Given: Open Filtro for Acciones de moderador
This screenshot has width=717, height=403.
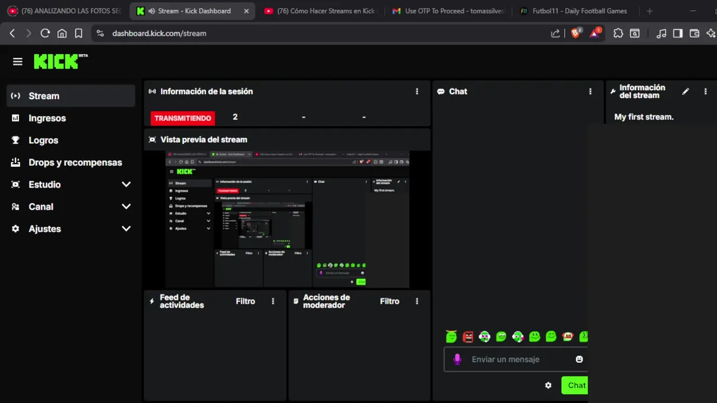Looking at the screenshot, I should (x=389, y=301).
